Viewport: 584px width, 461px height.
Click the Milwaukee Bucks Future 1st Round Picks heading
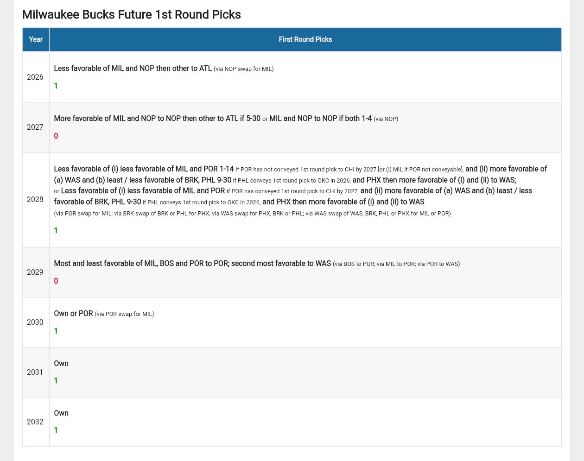131,15
